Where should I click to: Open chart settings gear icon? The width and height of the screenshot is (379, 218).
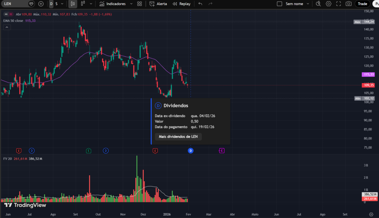(328, 4)
